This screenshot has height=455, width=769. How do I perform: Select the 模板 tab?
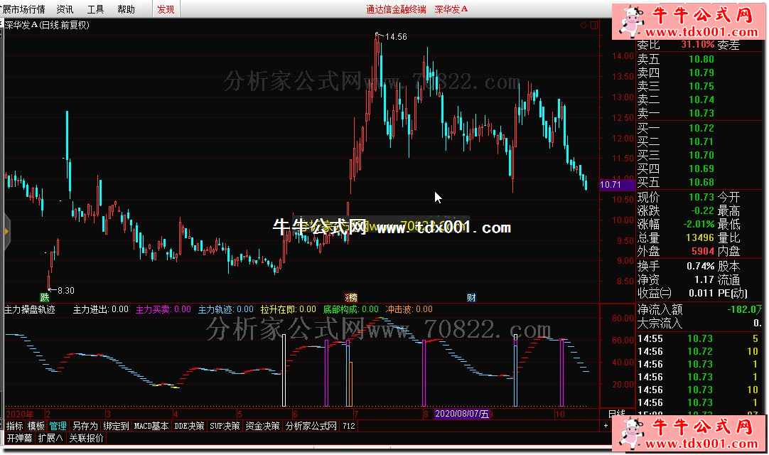click(36, 426)
